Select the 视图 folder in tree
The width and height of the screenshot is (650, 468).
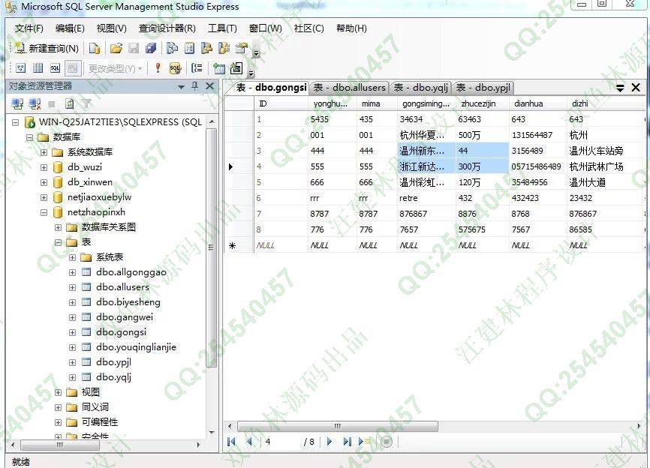[x=90, y=392]
